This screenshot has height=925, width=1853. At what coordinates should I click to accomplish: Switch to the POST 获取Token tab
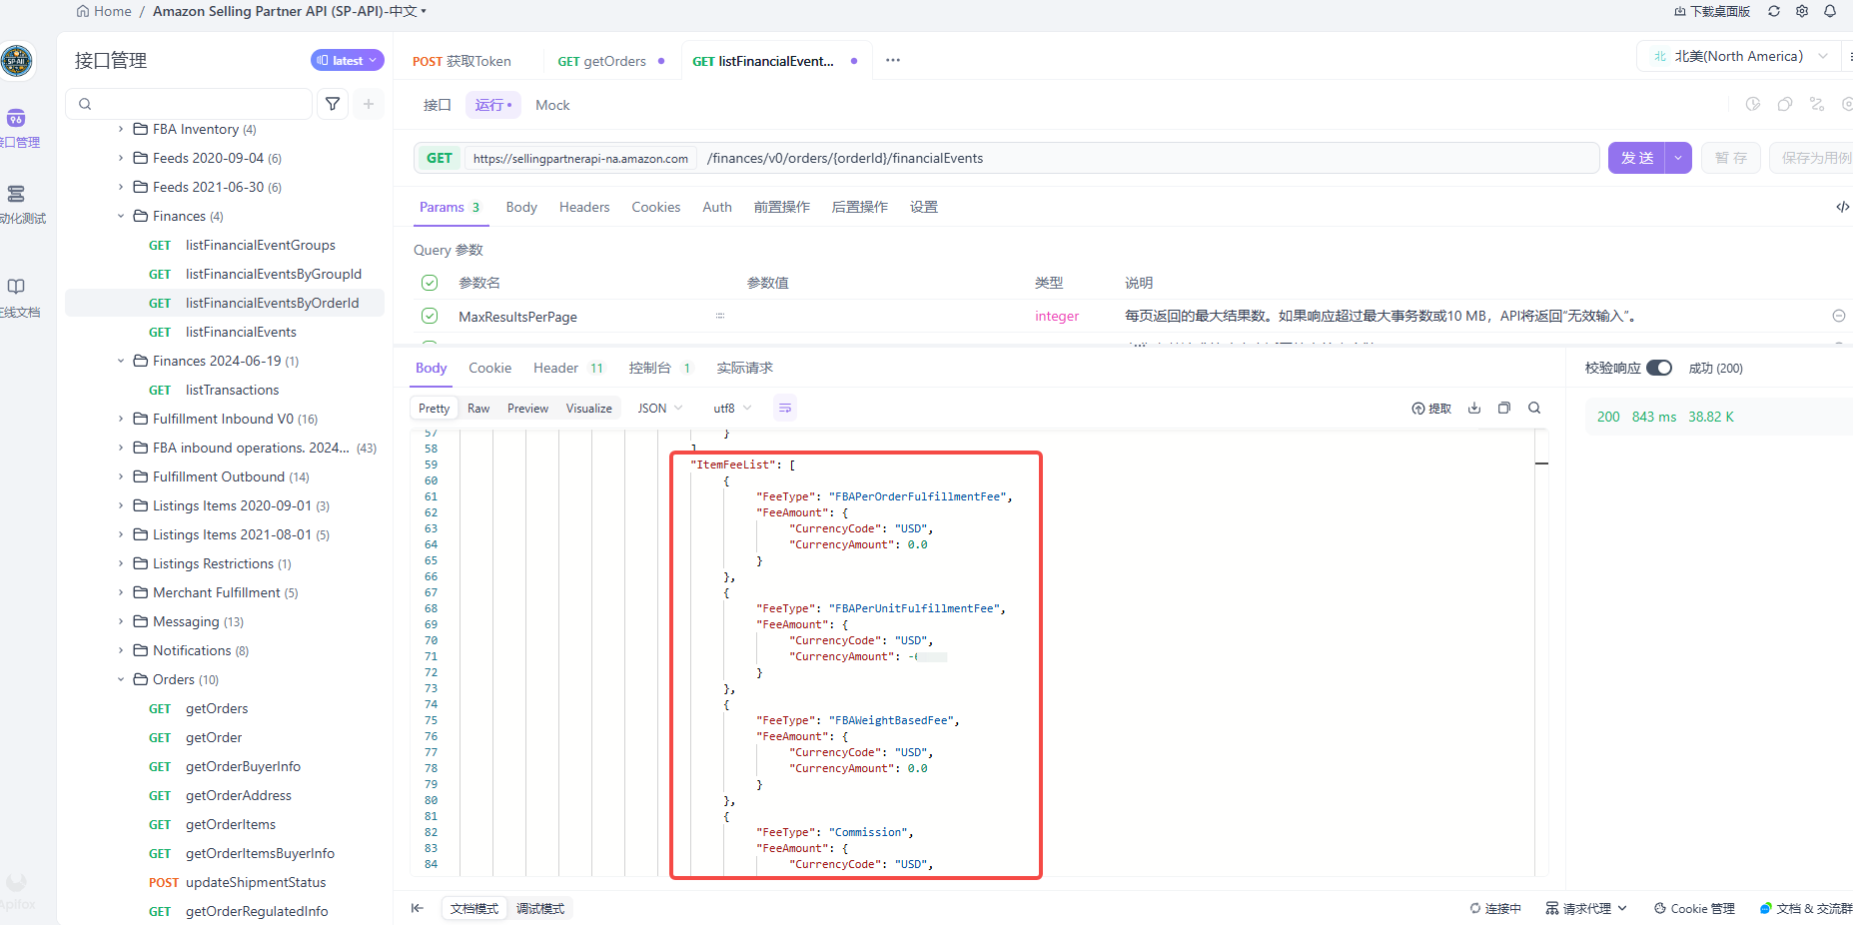[462, 61]
